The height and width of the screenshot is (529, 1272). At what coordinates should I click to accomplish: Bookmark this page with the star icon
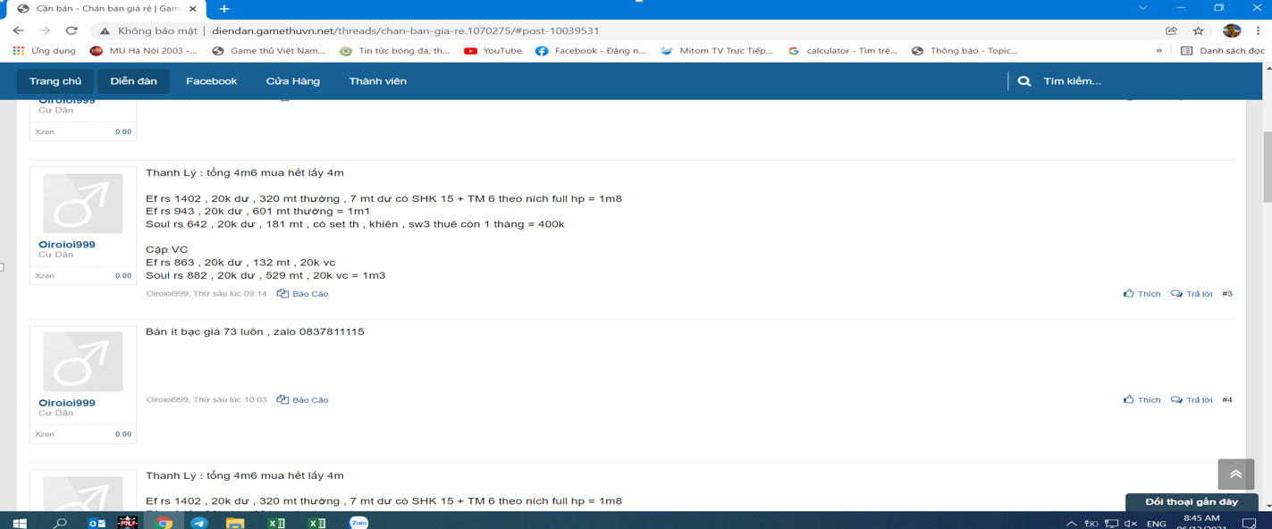coord(1198,30)
